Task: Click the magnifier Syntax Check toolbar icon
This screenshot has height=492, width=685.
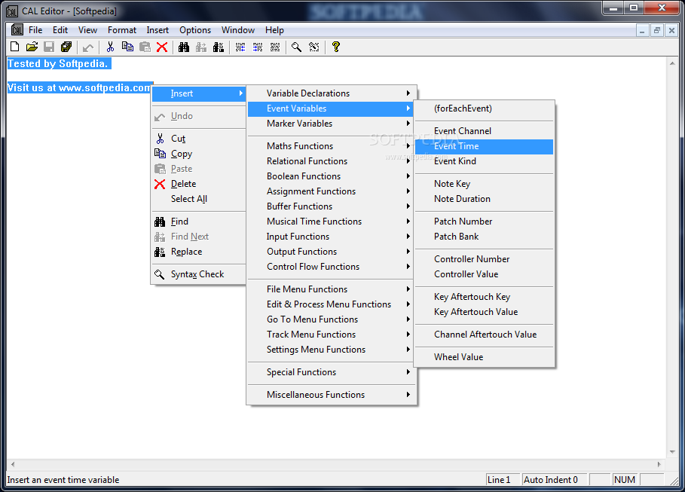Action: point(297,47)
